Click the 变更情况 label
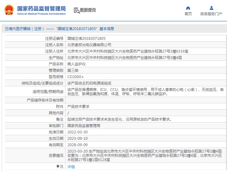This screenshot has width=227, height=172. click(x=56, y=156)
